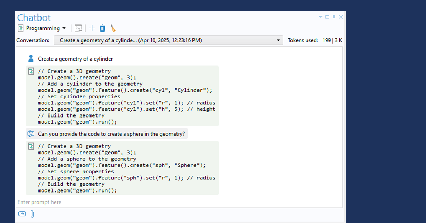Click the plus icon for new conversation
The width and height of the screenshot is (426, 223).
coord(92,28)
